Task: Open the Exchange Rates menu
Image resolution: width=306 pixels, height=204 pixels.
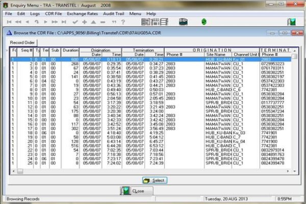Action: (82, 14)
